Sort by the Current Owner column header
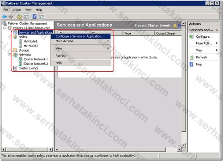The height and width of the screenshot is (161, 223). (x=168, y=33)
